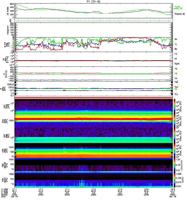Click the <|mV/m|> color bar
Viewport: 187px width, 200px height.
point(175,165)
